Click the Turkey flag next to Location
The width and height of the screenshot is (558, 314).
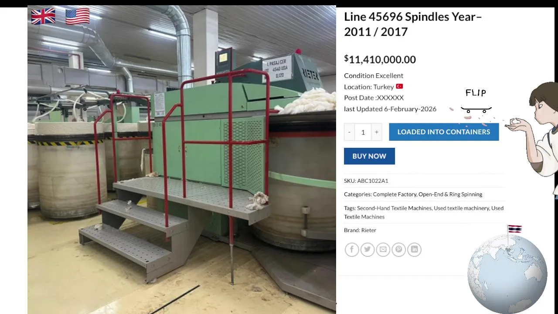tap(399, 86)
